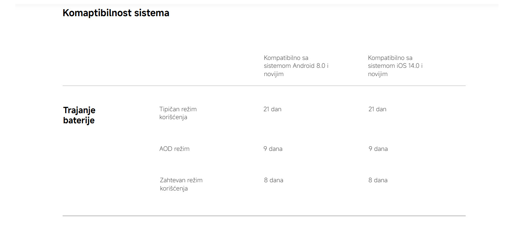This screenshot has height=226, width=528.
Task: Click the iOS 14.0 compatibility text
Action: tap(395, 66)
